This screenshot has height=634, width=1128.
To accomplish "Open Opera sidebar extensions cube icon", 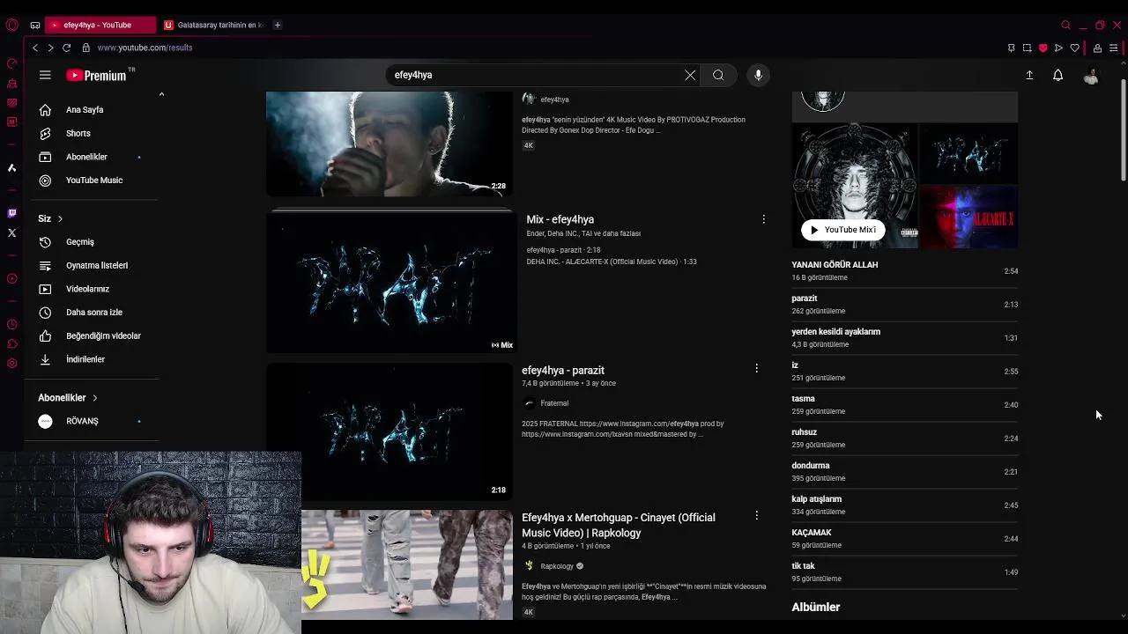I will coord(11,343).
